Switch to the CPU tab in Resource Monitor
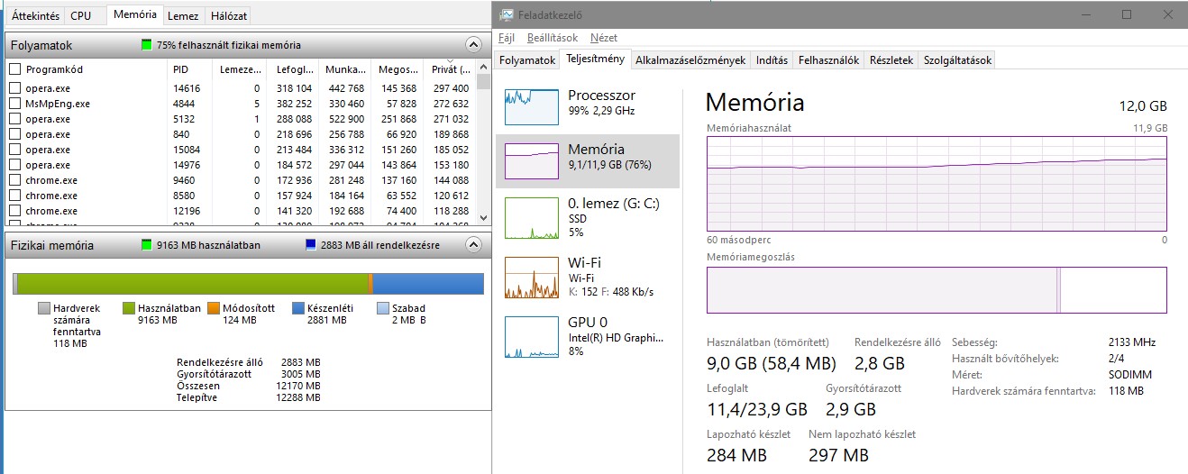The width and height of the screenshot is (1188, 474). pyautogui.click(x=81, y=15)
